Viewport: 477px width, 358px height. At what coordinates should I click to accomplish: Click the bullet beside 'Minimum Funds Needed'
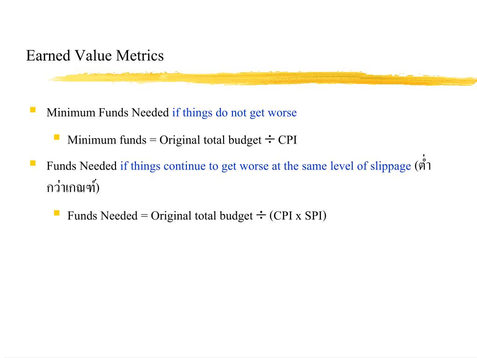pyautogui.click(x=33, y=110)
